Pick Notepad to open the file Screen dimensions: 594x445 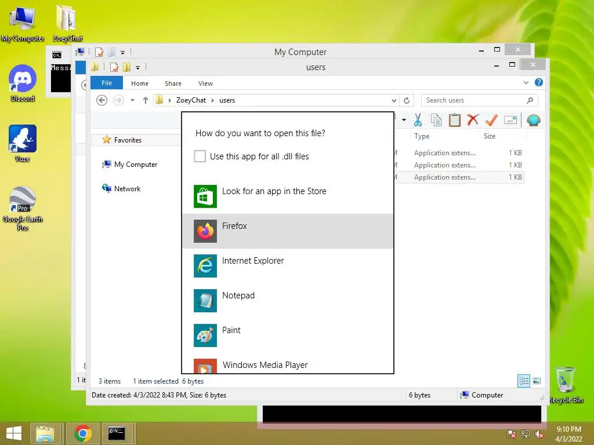click(x=288, y=301)
